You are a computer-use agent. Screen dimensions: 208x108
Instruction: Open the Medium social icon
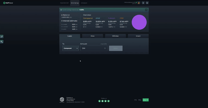[100, 101]
